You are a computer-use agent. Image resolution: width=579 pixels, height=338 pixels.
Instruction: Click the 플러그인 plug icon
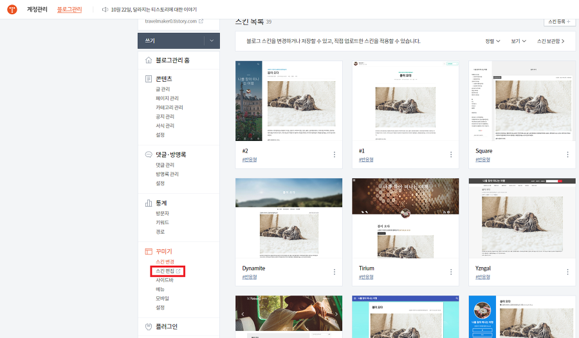pyautogui.click(x=149, y=326)
